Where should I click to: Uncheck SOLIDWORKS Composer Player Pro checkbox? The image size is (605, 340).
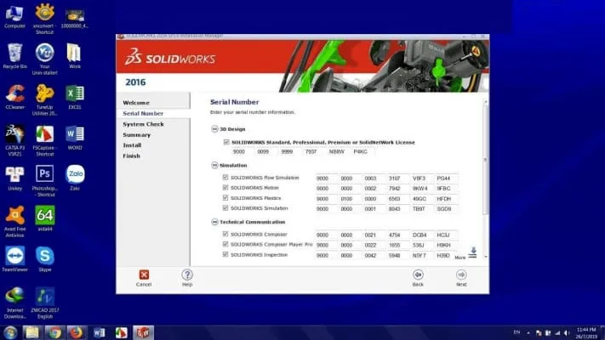click(x=225, y=244)
